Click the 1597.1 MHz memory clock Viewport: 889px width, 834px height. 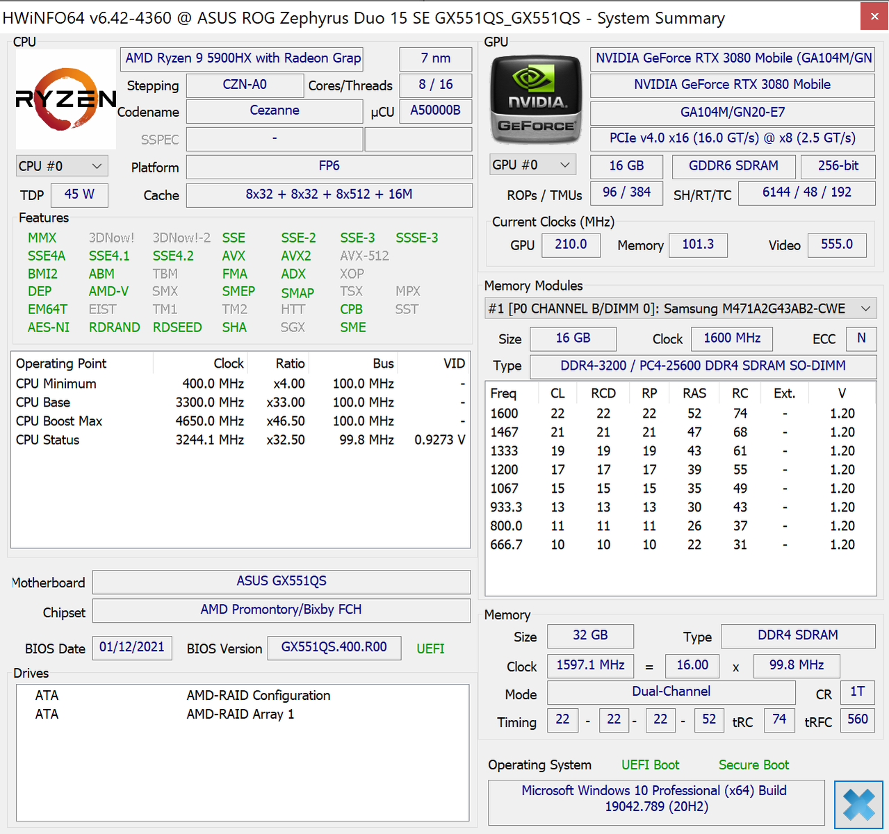590,666
